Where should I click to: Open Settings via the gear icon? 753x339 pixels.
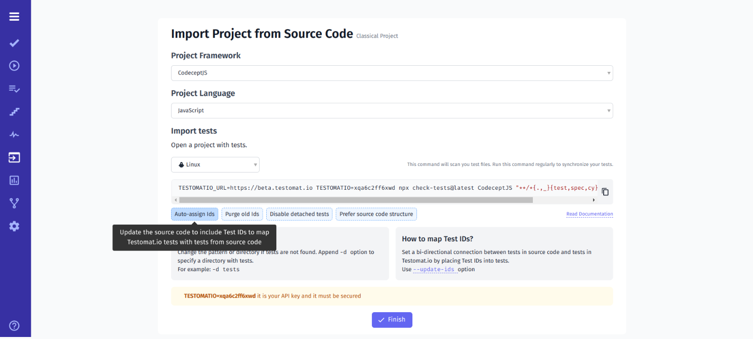14,226
